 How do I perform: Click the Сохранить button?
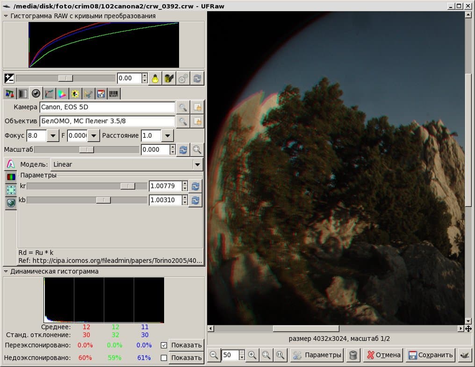coord(430,355)
